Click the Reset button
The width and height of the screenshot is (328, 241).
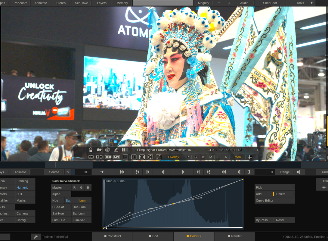284,220
